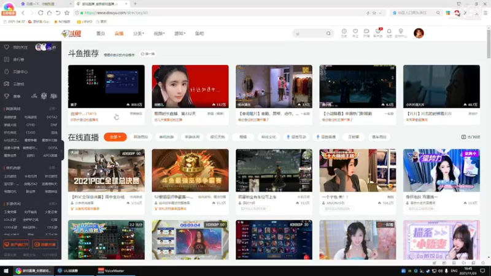Open 热门视频 link at right of filters
The width and height of the screenshot is (491, 276).
coord(471,137)
